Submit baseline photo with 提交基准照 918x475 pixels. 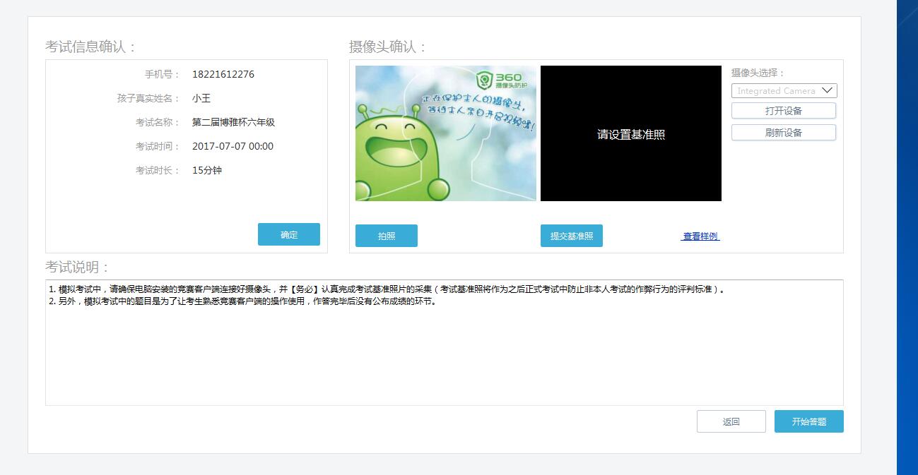coord(571,236)
